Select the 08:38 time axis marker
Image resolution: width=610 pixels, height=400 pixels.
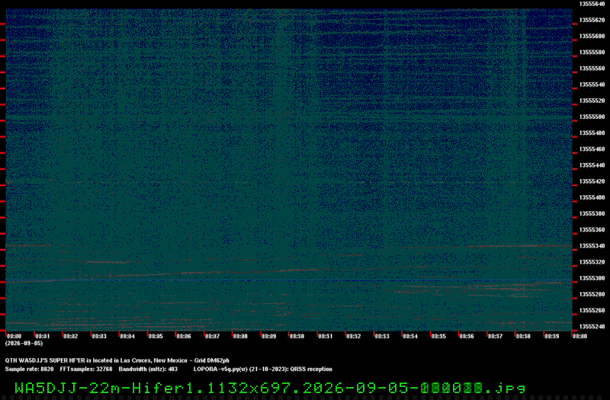(x=523, y=336)
